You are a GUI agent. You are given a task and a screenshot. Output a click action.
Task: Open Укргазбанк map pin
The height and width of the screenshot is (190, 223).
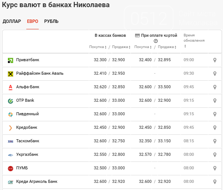tap(215, 154)
